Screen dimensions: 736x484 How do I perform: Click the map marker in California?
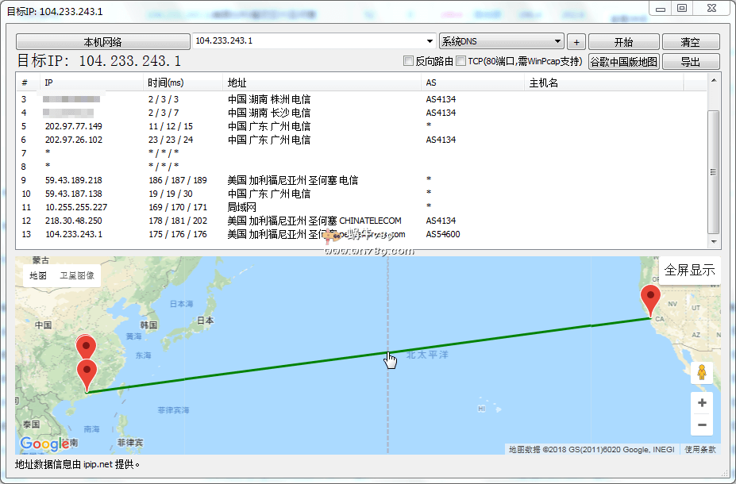651,300
